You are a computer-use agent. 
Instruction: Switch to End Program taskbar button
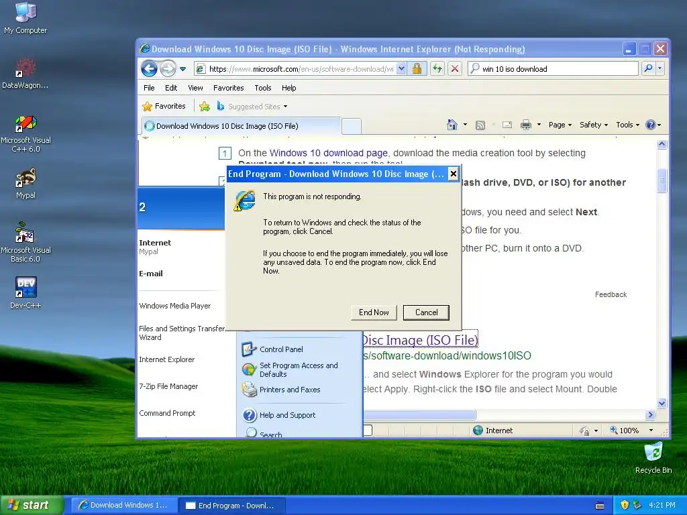coord(231,506)
